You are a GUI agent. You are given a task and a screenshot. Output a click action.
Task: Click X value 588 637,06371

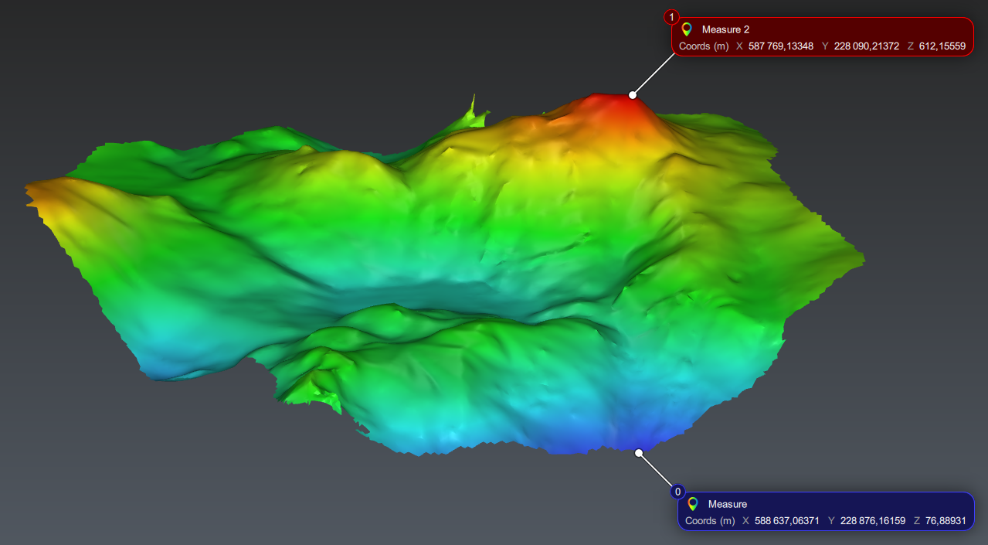pyautogui.click(x=786, y=521)
